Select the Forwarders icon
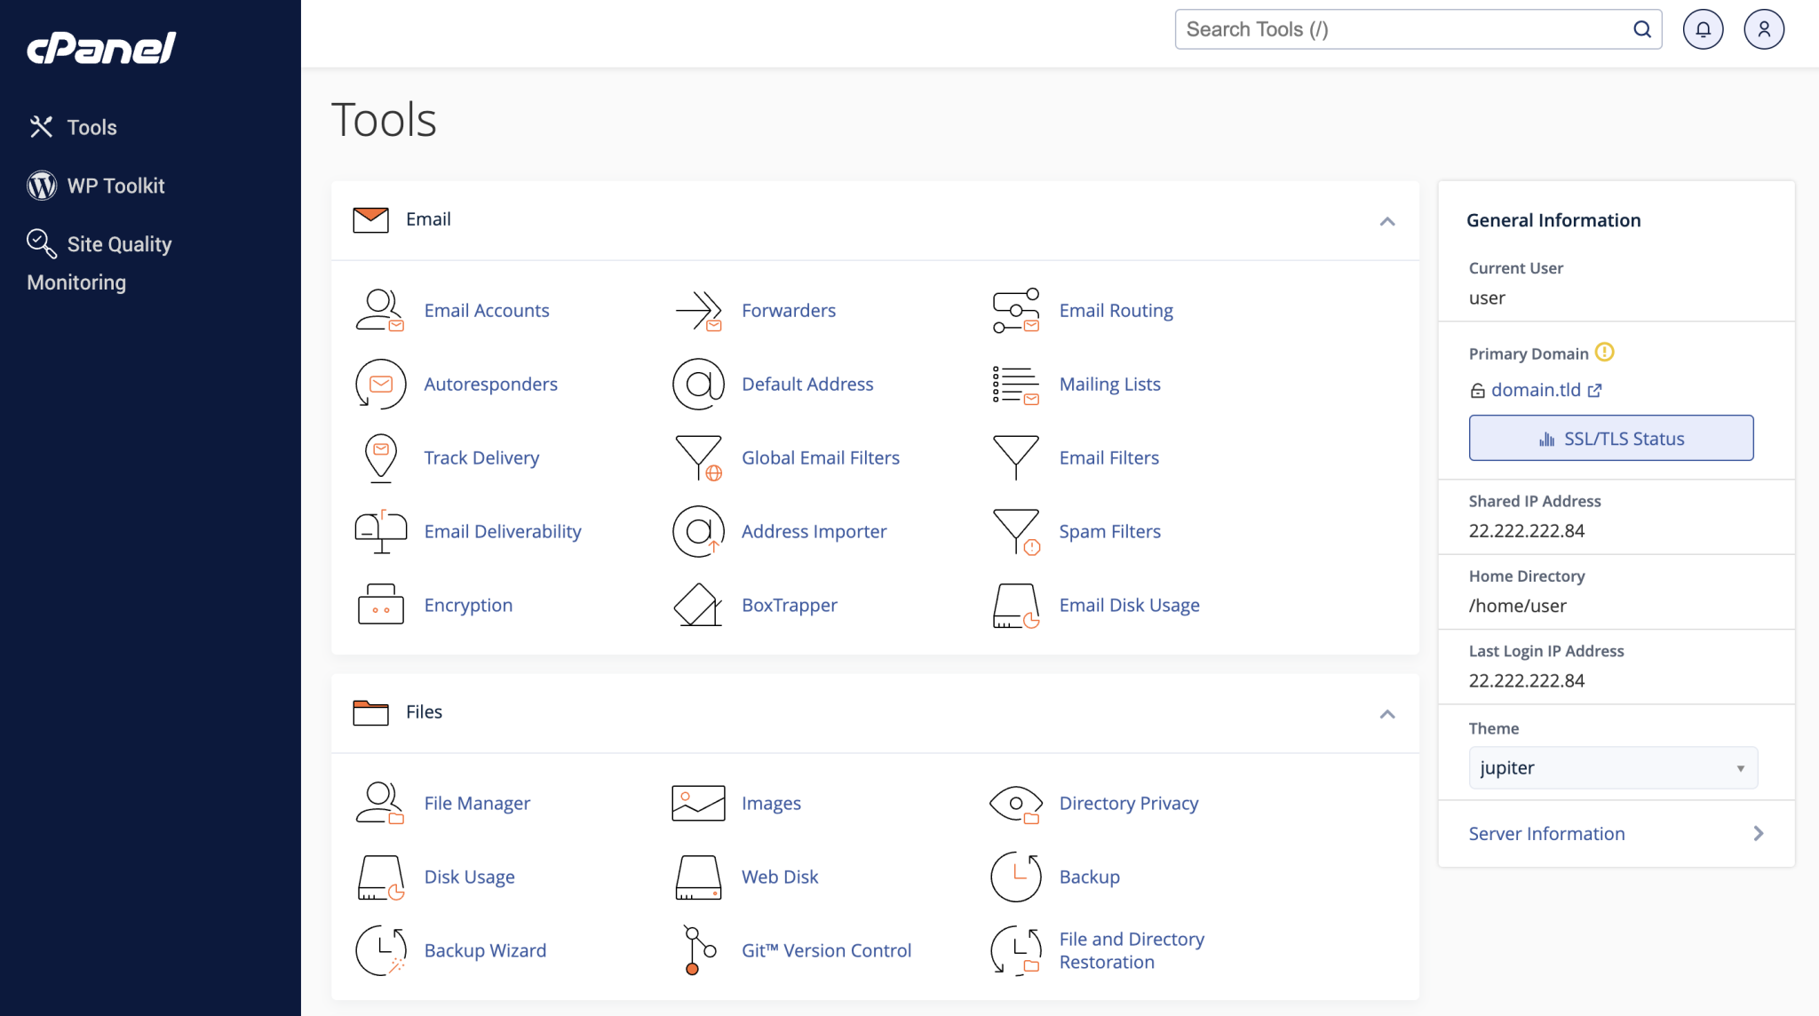1819x1016 pixels. pos(698,310)
